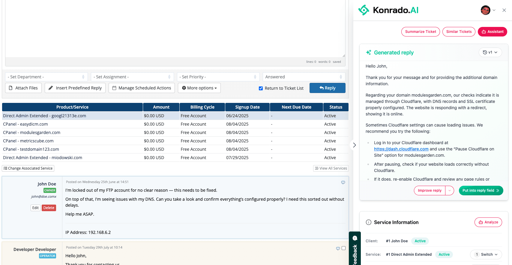Click Change Associated Service

point(28,168)
